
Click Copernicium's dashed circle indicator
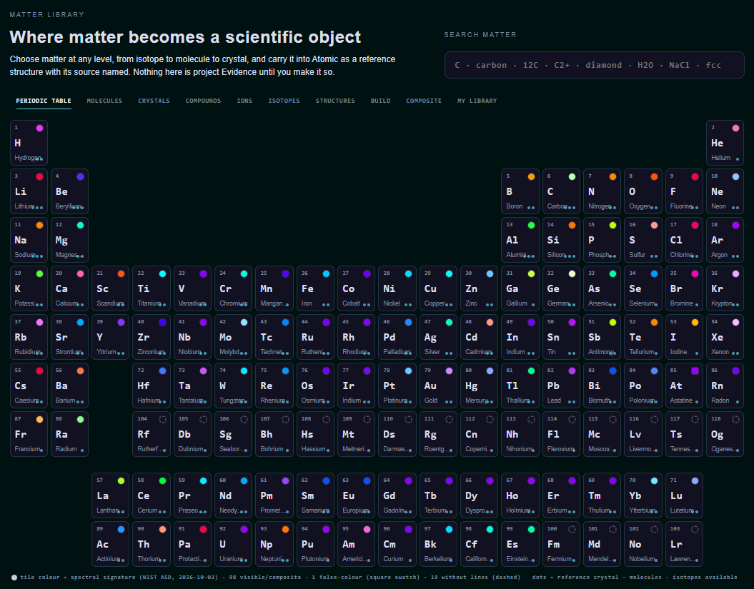490,419
